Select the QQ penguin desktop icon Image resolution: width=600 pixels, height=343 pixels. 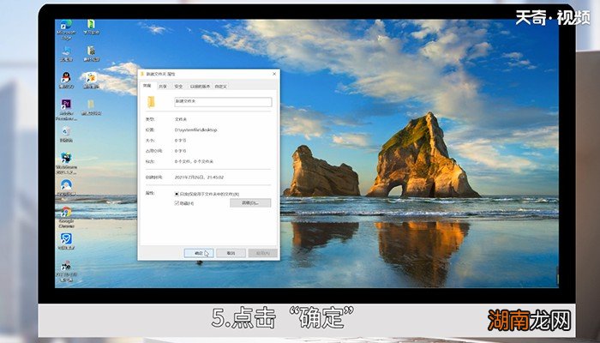click(66, 78)
